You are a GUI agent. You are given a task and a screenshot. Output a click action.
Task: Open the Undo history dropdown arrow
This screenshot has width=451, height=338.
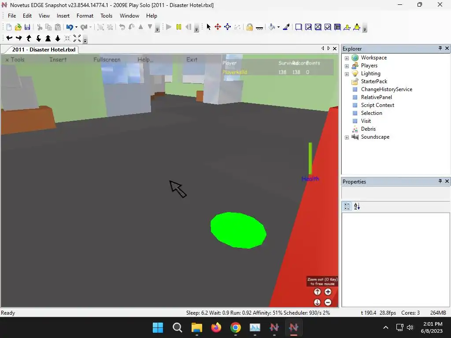76,27
